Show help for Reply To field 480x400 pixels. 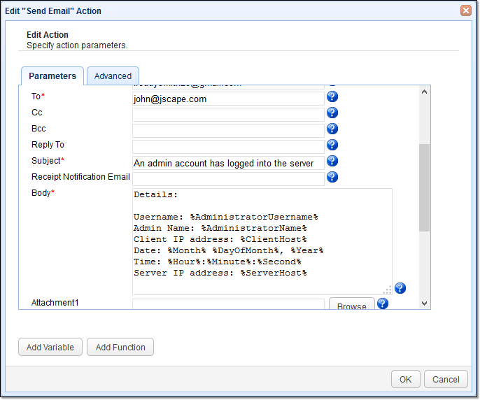(x=332, y=145)
